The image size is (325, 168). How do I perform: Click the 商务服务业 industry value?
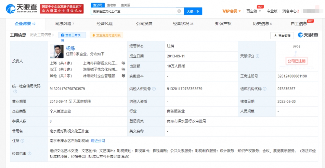click(176, 111)
